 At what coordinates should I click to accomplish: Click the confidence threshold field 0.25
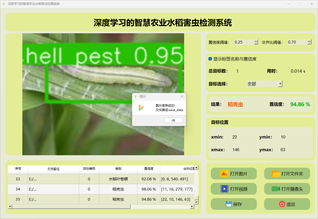(244, 42)
